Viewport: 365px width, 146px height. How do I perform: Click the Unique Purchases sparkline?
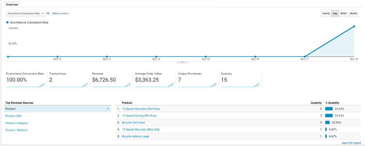tap(197, 85)
